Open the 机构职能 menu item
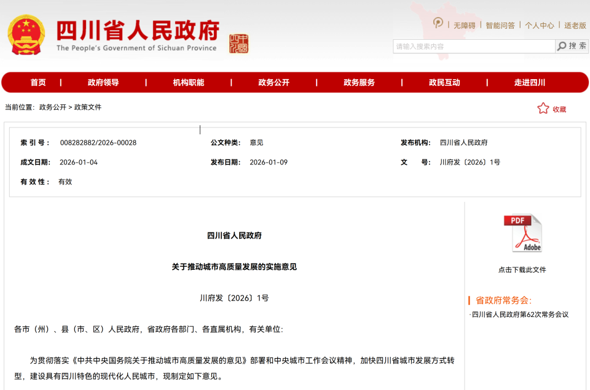Viewport: 590px width, 390px height. click(x=189, y=82)
